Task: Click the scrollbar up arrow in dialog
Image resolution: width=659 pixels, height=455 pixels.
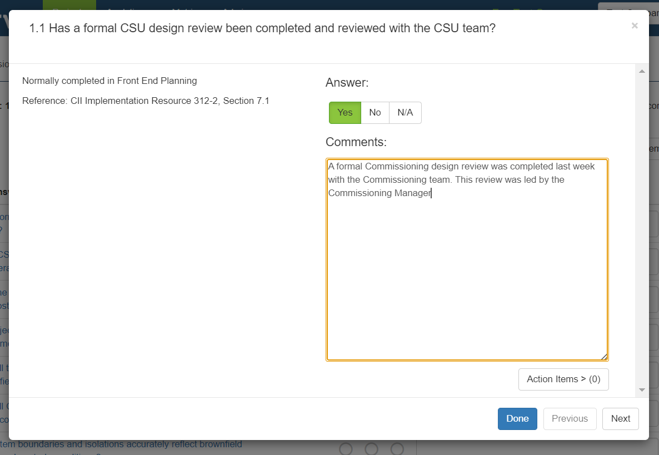Action: click(x=642, y=71)
